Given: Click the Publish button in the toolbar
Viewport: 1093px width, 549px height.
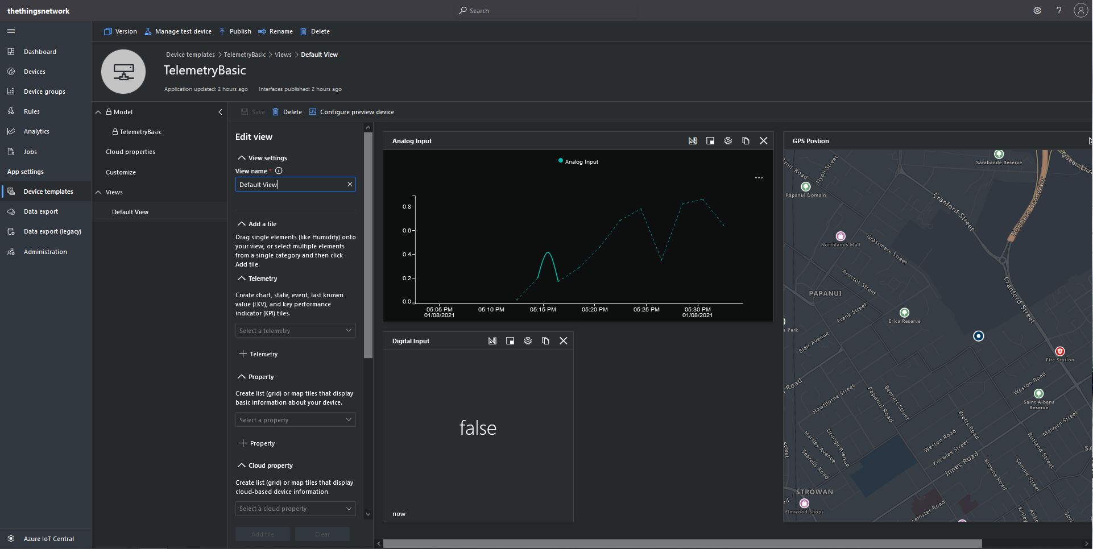Looking at the screenshot, I should coord(235,31).
